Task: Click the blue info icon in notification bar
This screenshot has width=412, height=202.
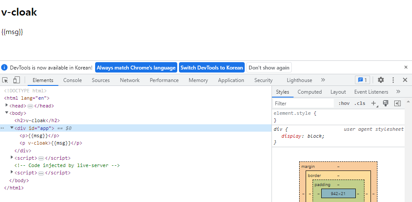Action: tap(4, 67)
